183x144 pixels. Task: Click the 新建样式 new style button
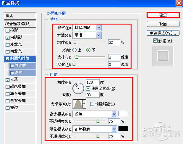(x=163, y=33)
